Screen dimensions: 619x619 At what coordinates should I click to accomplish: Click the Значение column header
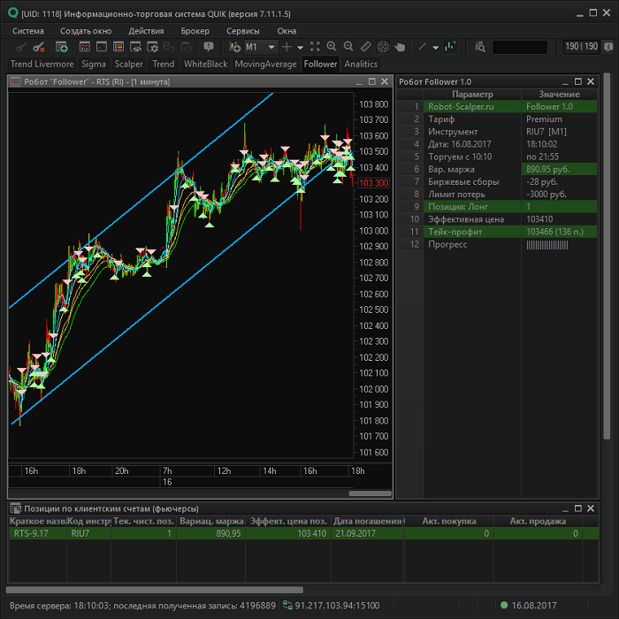pos(559,94)
